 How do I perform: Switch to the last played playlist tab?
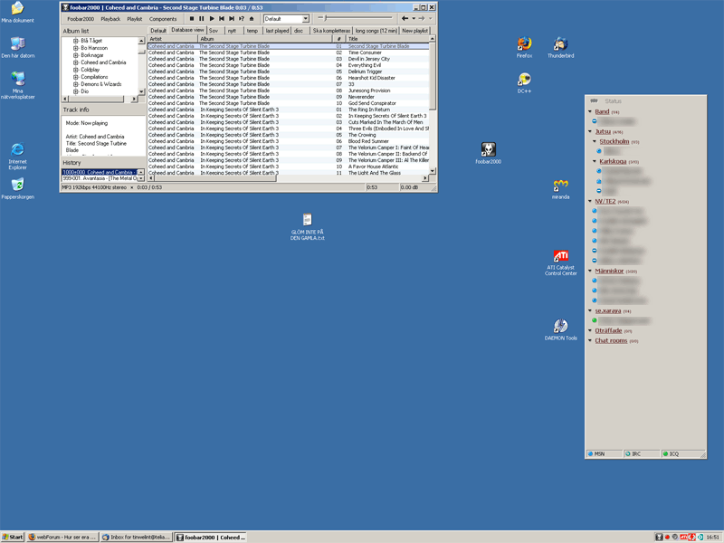277,31
